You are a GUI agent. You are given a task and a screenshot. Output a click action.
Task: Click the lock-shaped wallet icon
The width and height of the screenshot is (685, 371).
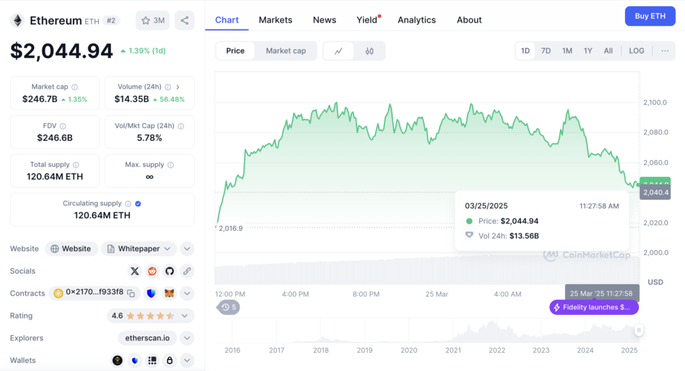coord(169,360)
